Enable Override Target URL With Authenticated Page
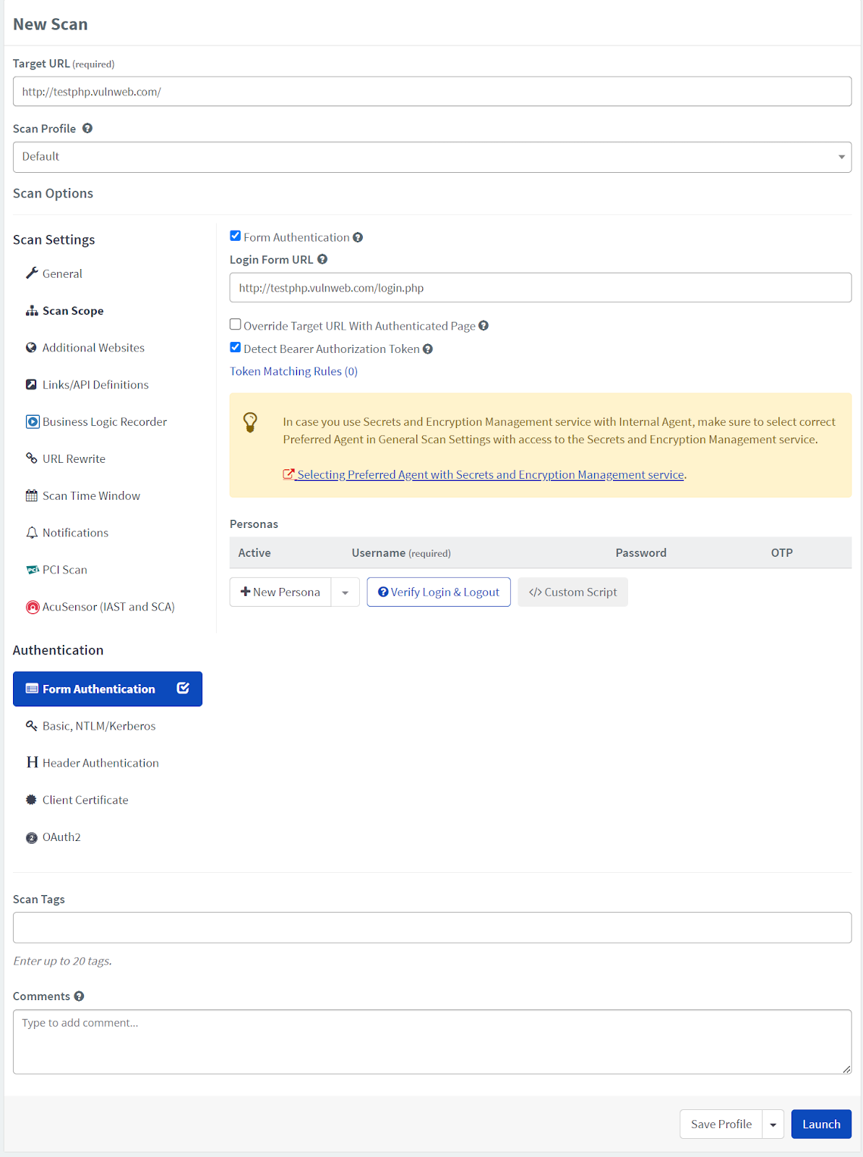 pyautogui.click(x=235, y=324)
